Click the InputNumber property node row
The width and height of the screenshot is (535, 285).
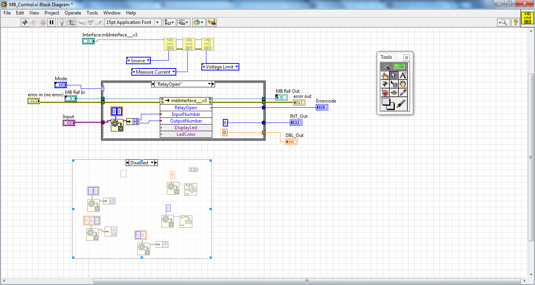click(186, 114)
